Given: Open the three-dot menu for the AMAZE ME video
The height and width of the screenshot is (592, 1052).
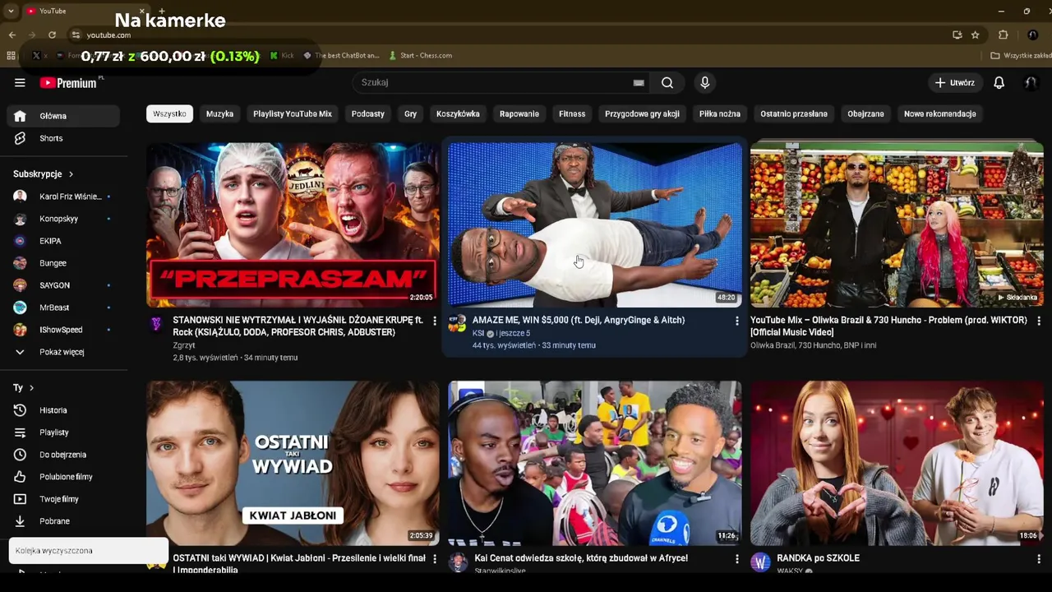Looking at the screenshot, I should (x=736, y=321).
